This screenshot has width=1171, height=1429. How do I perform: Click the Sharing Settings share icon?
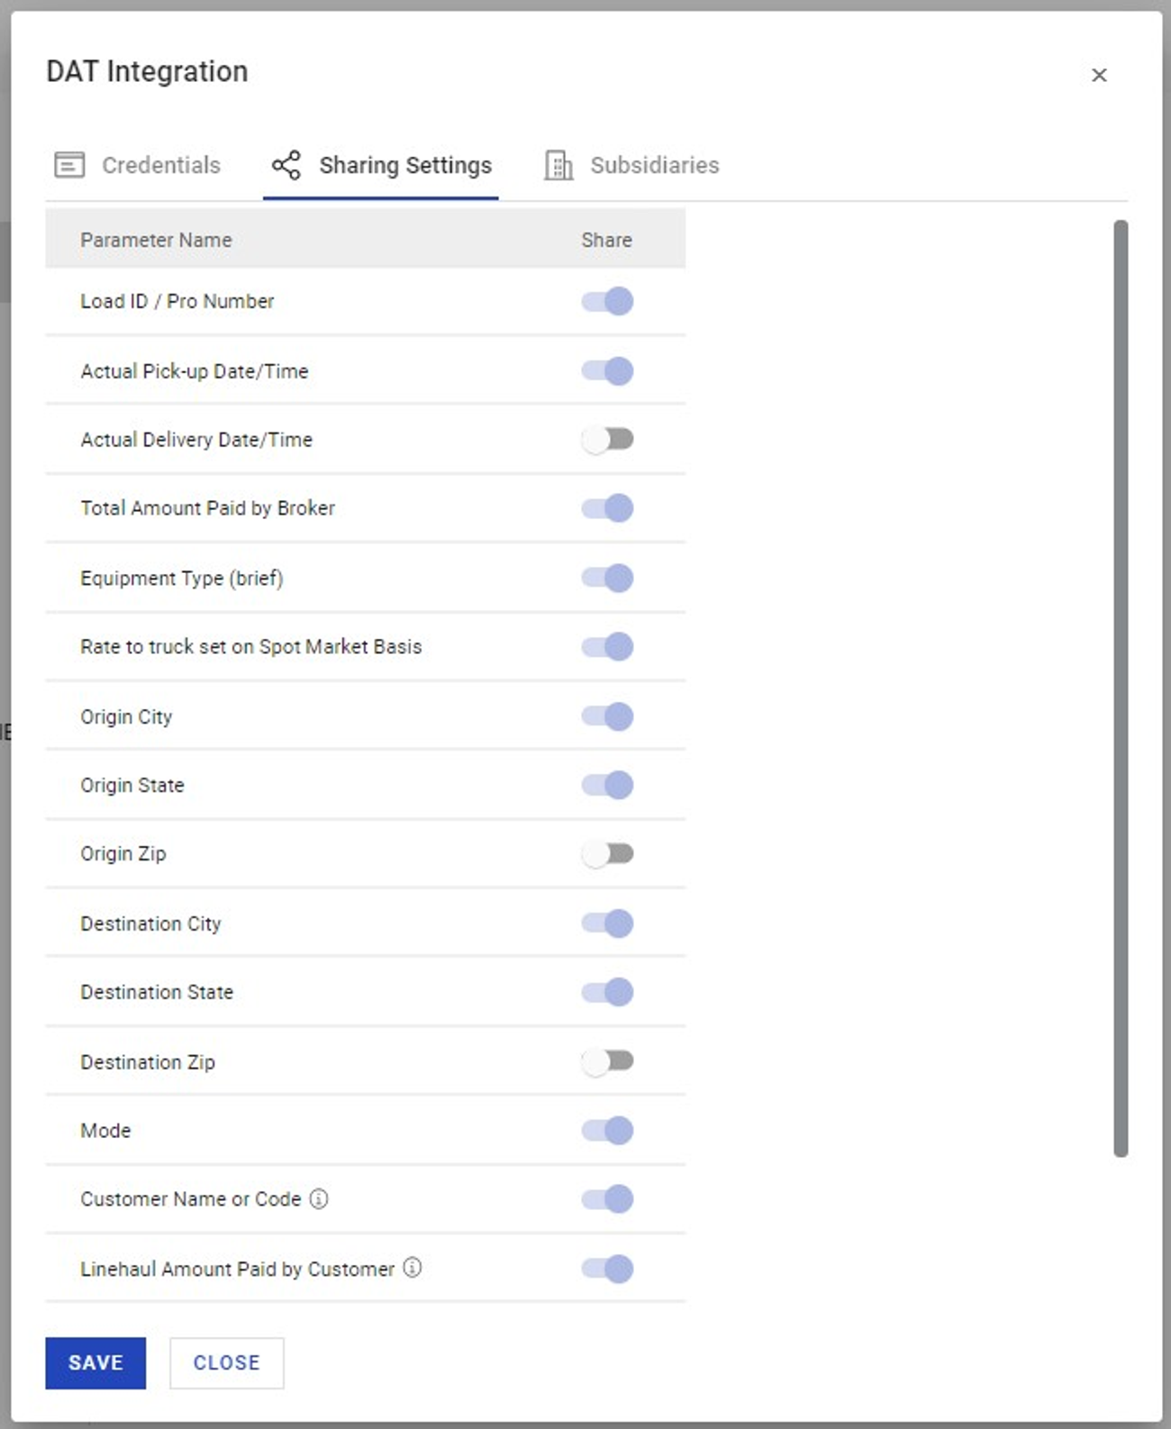click(286, 165)
